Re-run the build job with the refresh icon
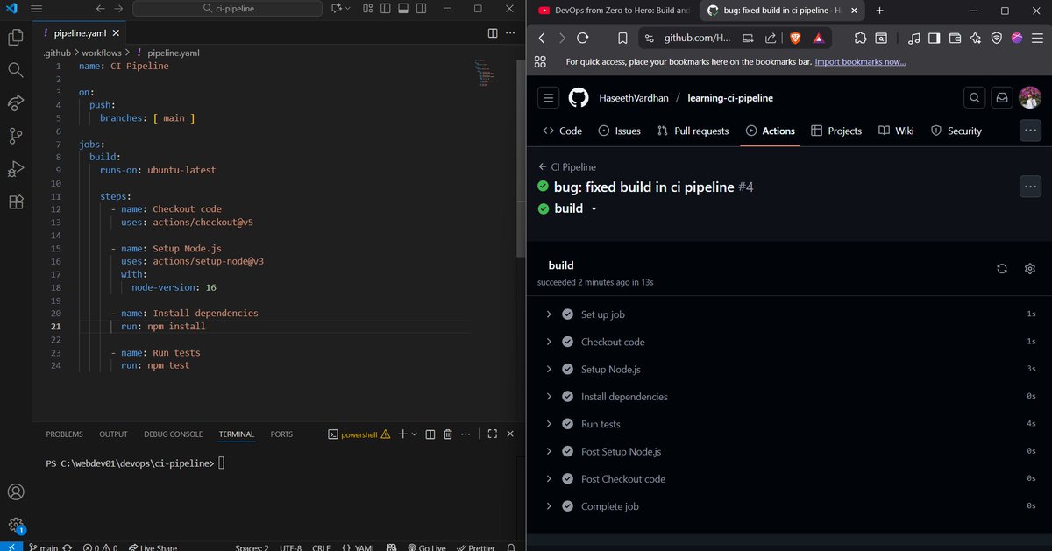The height and width of the screenshot is (551, 1052). click(x=1002, y=269)
